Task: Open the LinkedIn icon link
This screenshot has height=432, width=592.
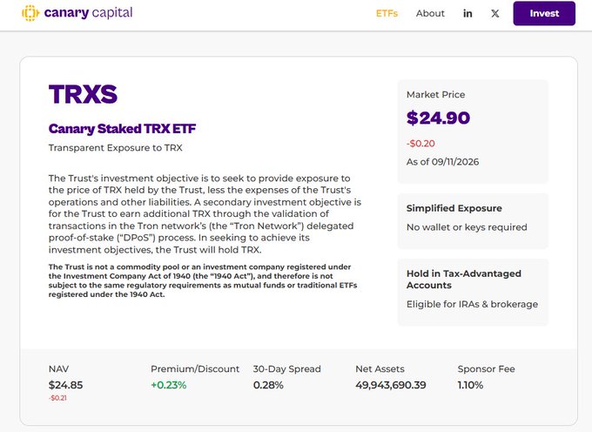Action: coord(468,14)
